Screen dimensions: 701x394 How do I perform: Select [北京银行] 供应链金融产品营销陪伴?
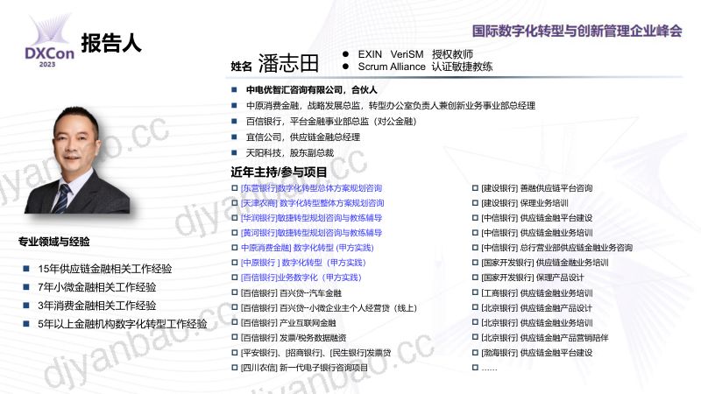pos(545,338)
